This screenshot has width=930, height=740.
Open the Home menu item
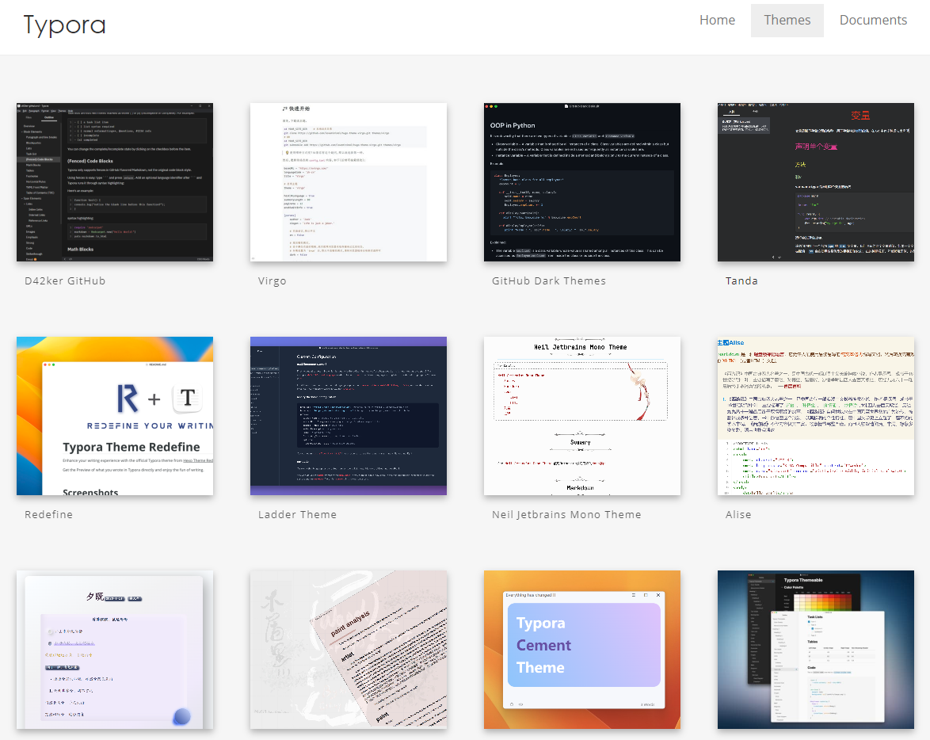717,20
